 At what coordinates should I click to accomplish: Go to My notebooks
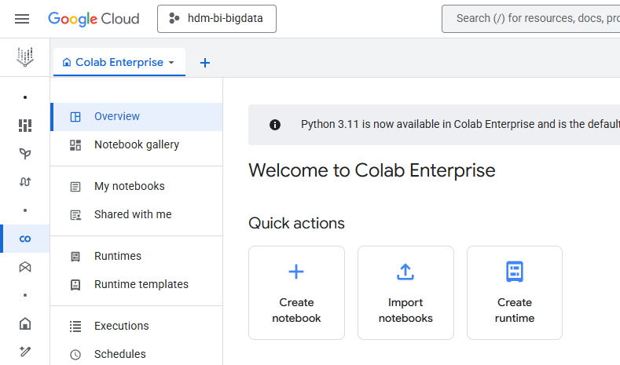click(137, 186)
